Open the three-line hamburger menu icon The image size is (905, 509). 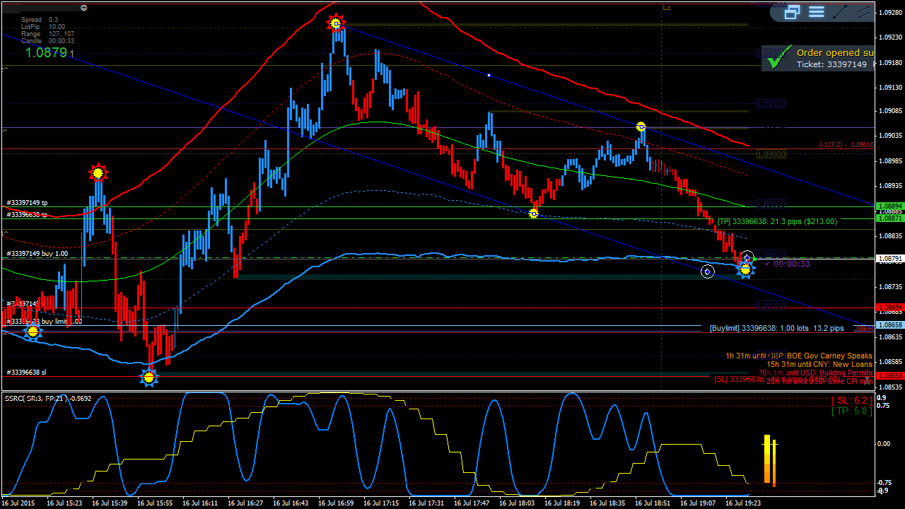[817, 11]
